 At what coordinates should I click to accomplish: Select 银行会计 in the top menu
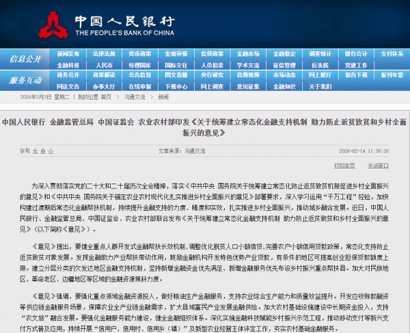356,54
